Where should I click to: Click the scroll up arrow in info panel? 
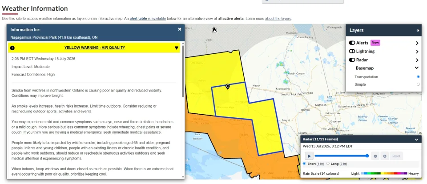tap(183, 44)
